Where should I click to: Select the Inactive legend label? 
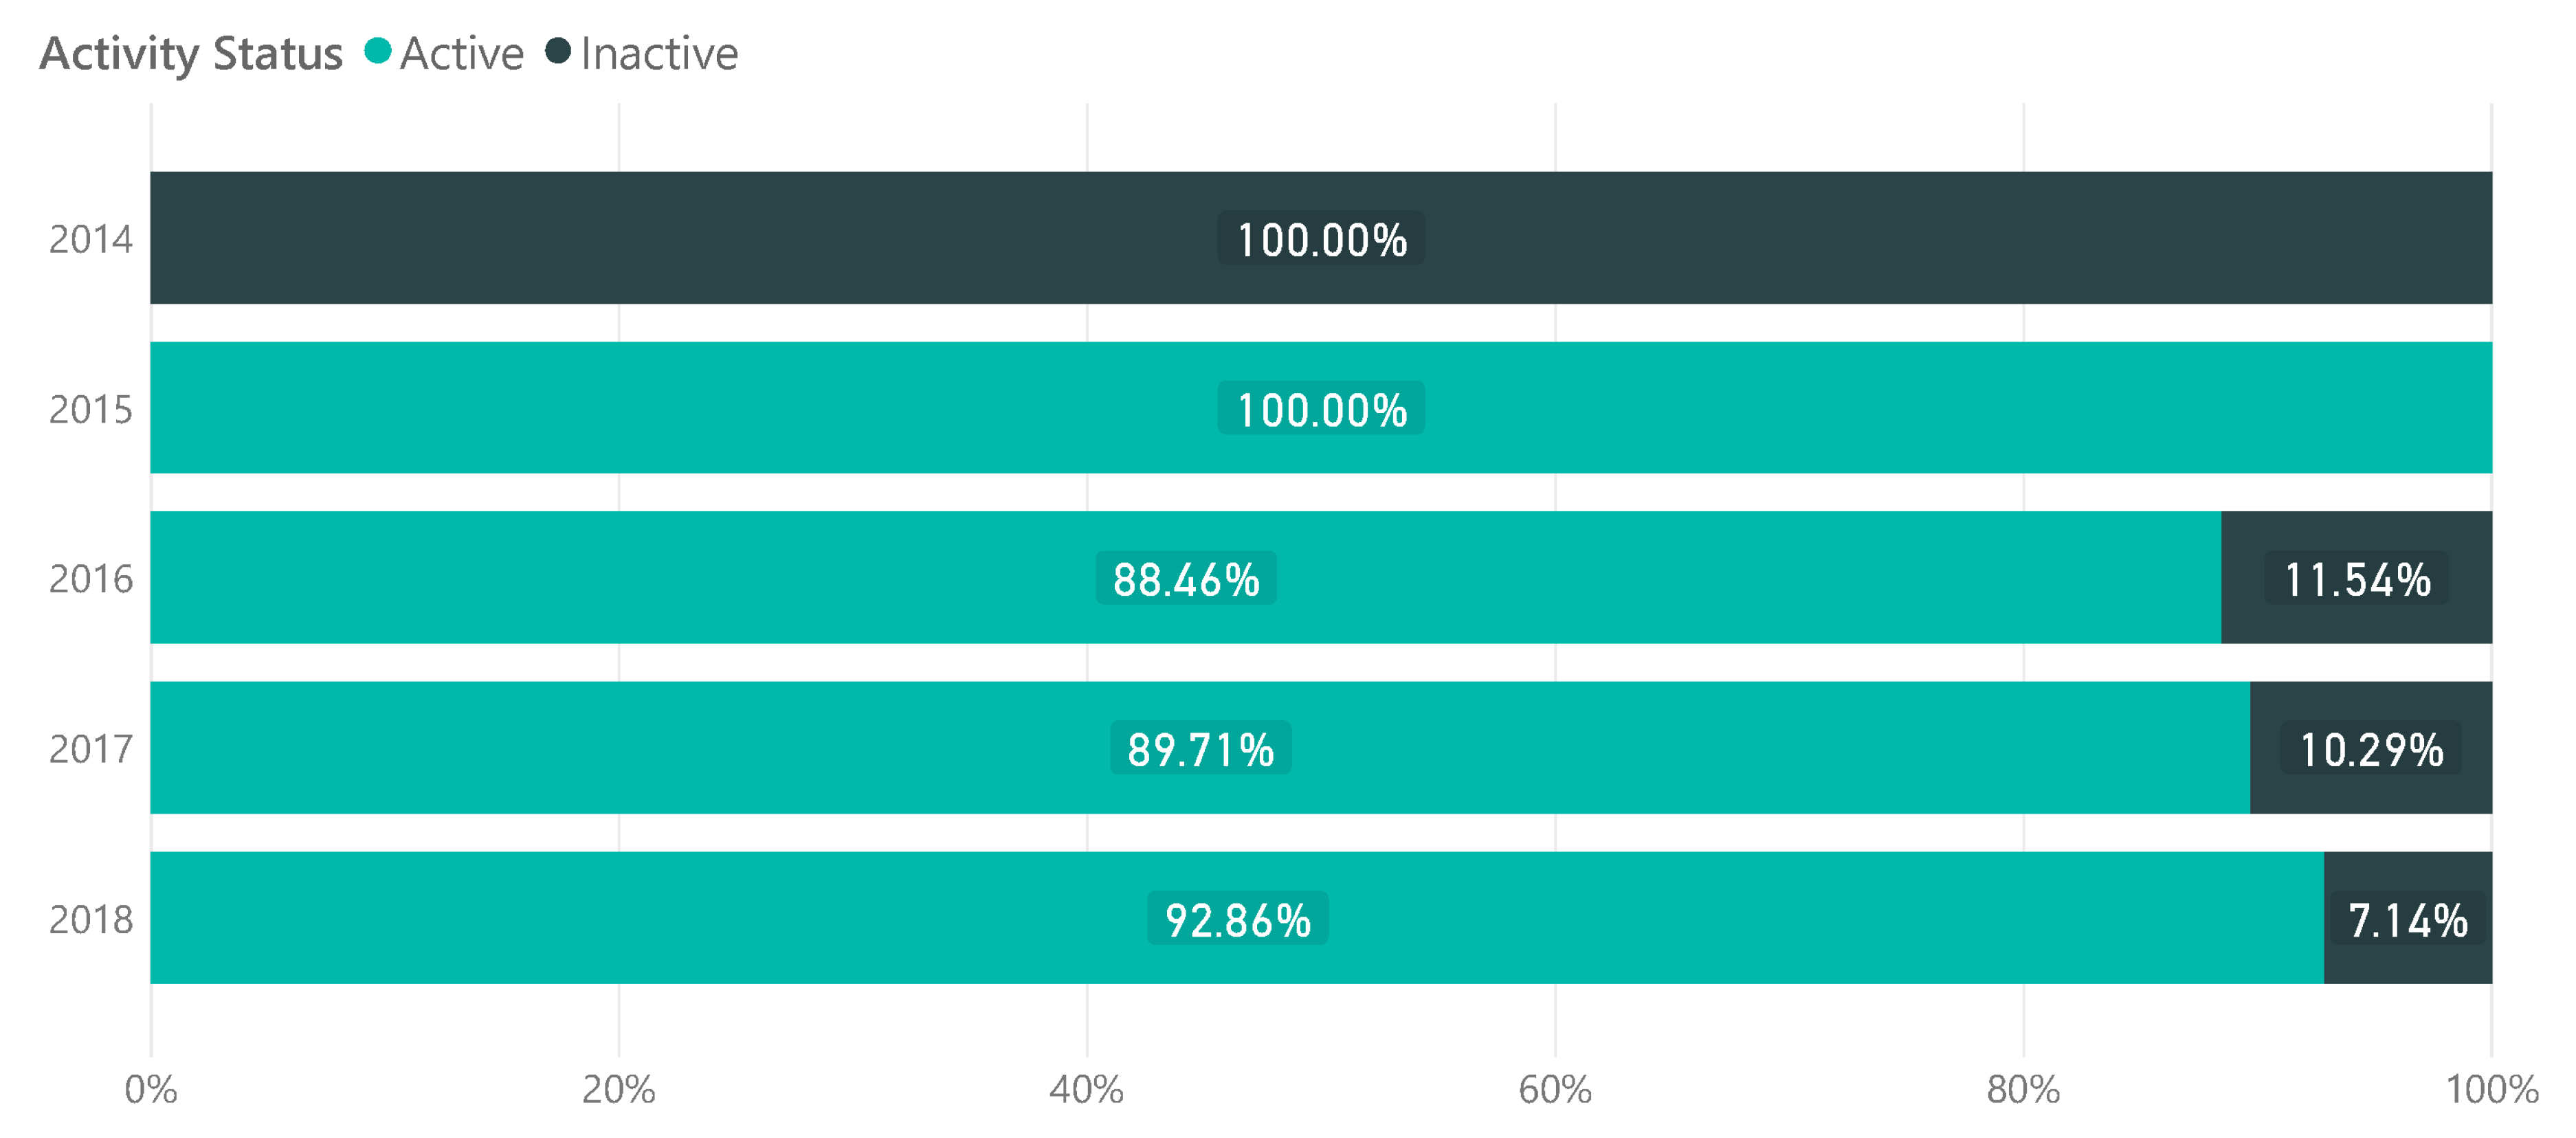[659, 54]
